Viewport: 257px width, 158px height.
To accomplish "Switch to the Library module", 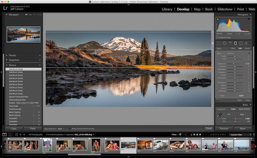I will (167, 9).
